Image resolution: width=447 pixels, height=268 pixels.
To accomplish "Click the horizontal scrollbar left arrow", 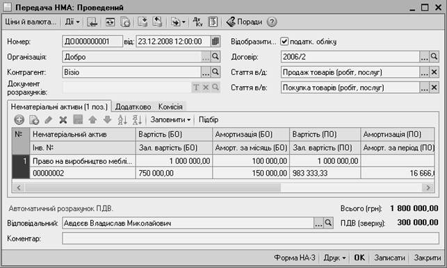I will click(x=19, y=187).
